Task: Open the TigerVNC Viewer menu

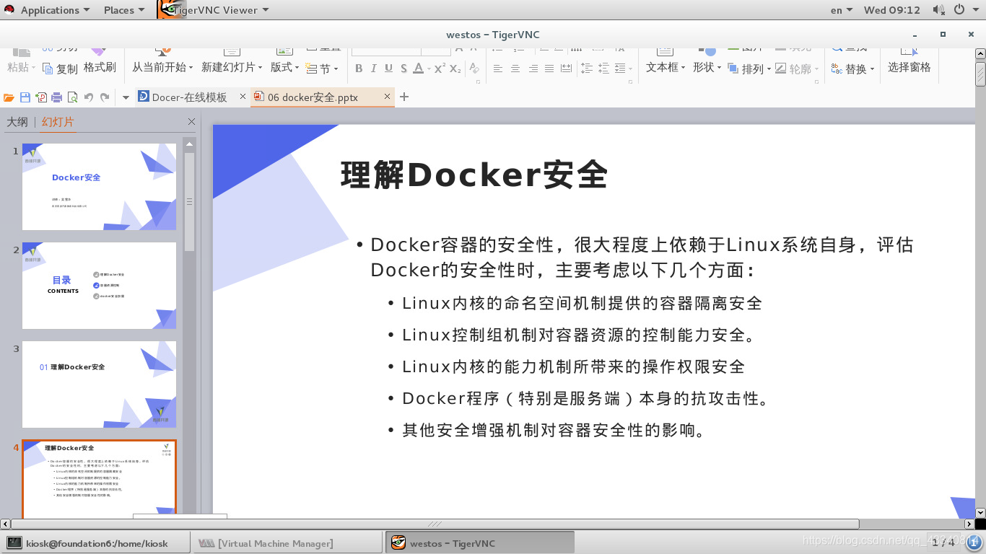Action: (214, 10)
